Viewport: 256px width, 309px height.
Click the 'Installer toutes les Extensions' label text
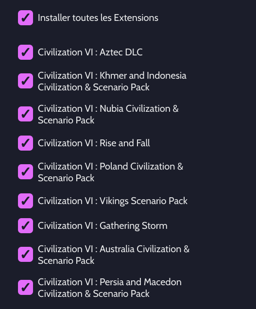click(x=98, y=18)
